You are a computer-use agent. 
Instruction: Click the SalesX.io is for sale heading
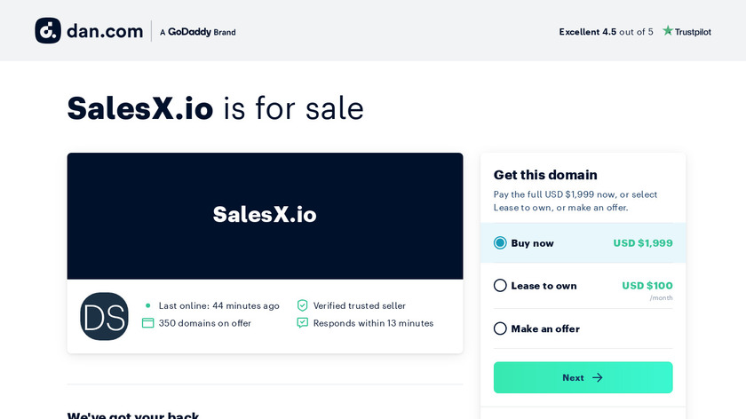click(x=216, y=108)
